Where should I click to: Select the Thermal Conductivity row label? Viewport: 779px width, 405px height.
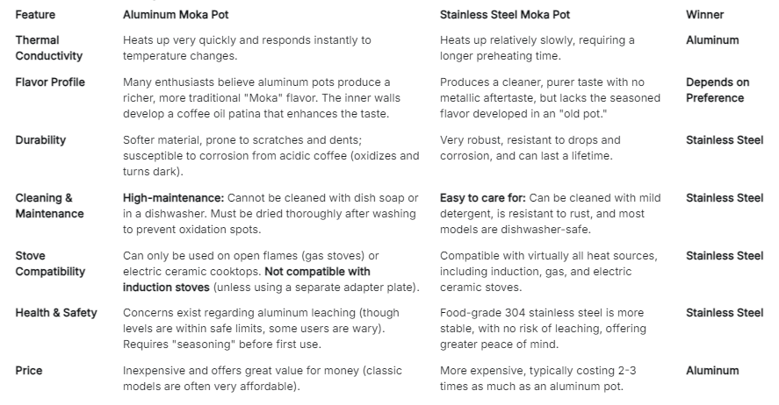point(49,48)
